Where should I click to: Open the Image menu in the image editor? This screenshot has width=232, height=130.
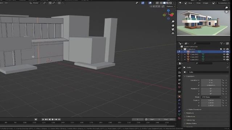coord(206,3)
